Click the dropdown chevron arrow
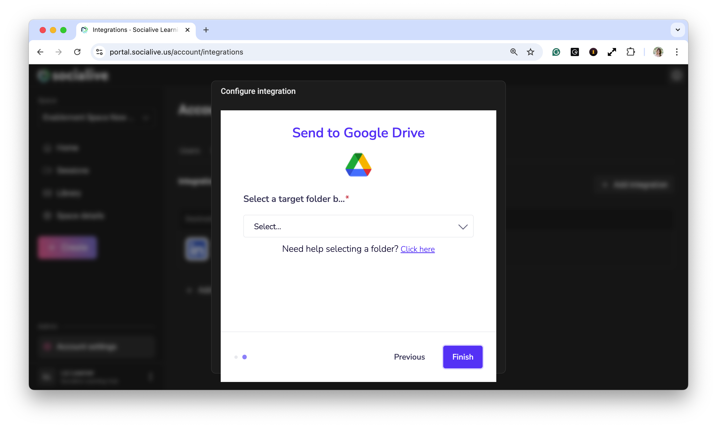 [x=463, y=227]
